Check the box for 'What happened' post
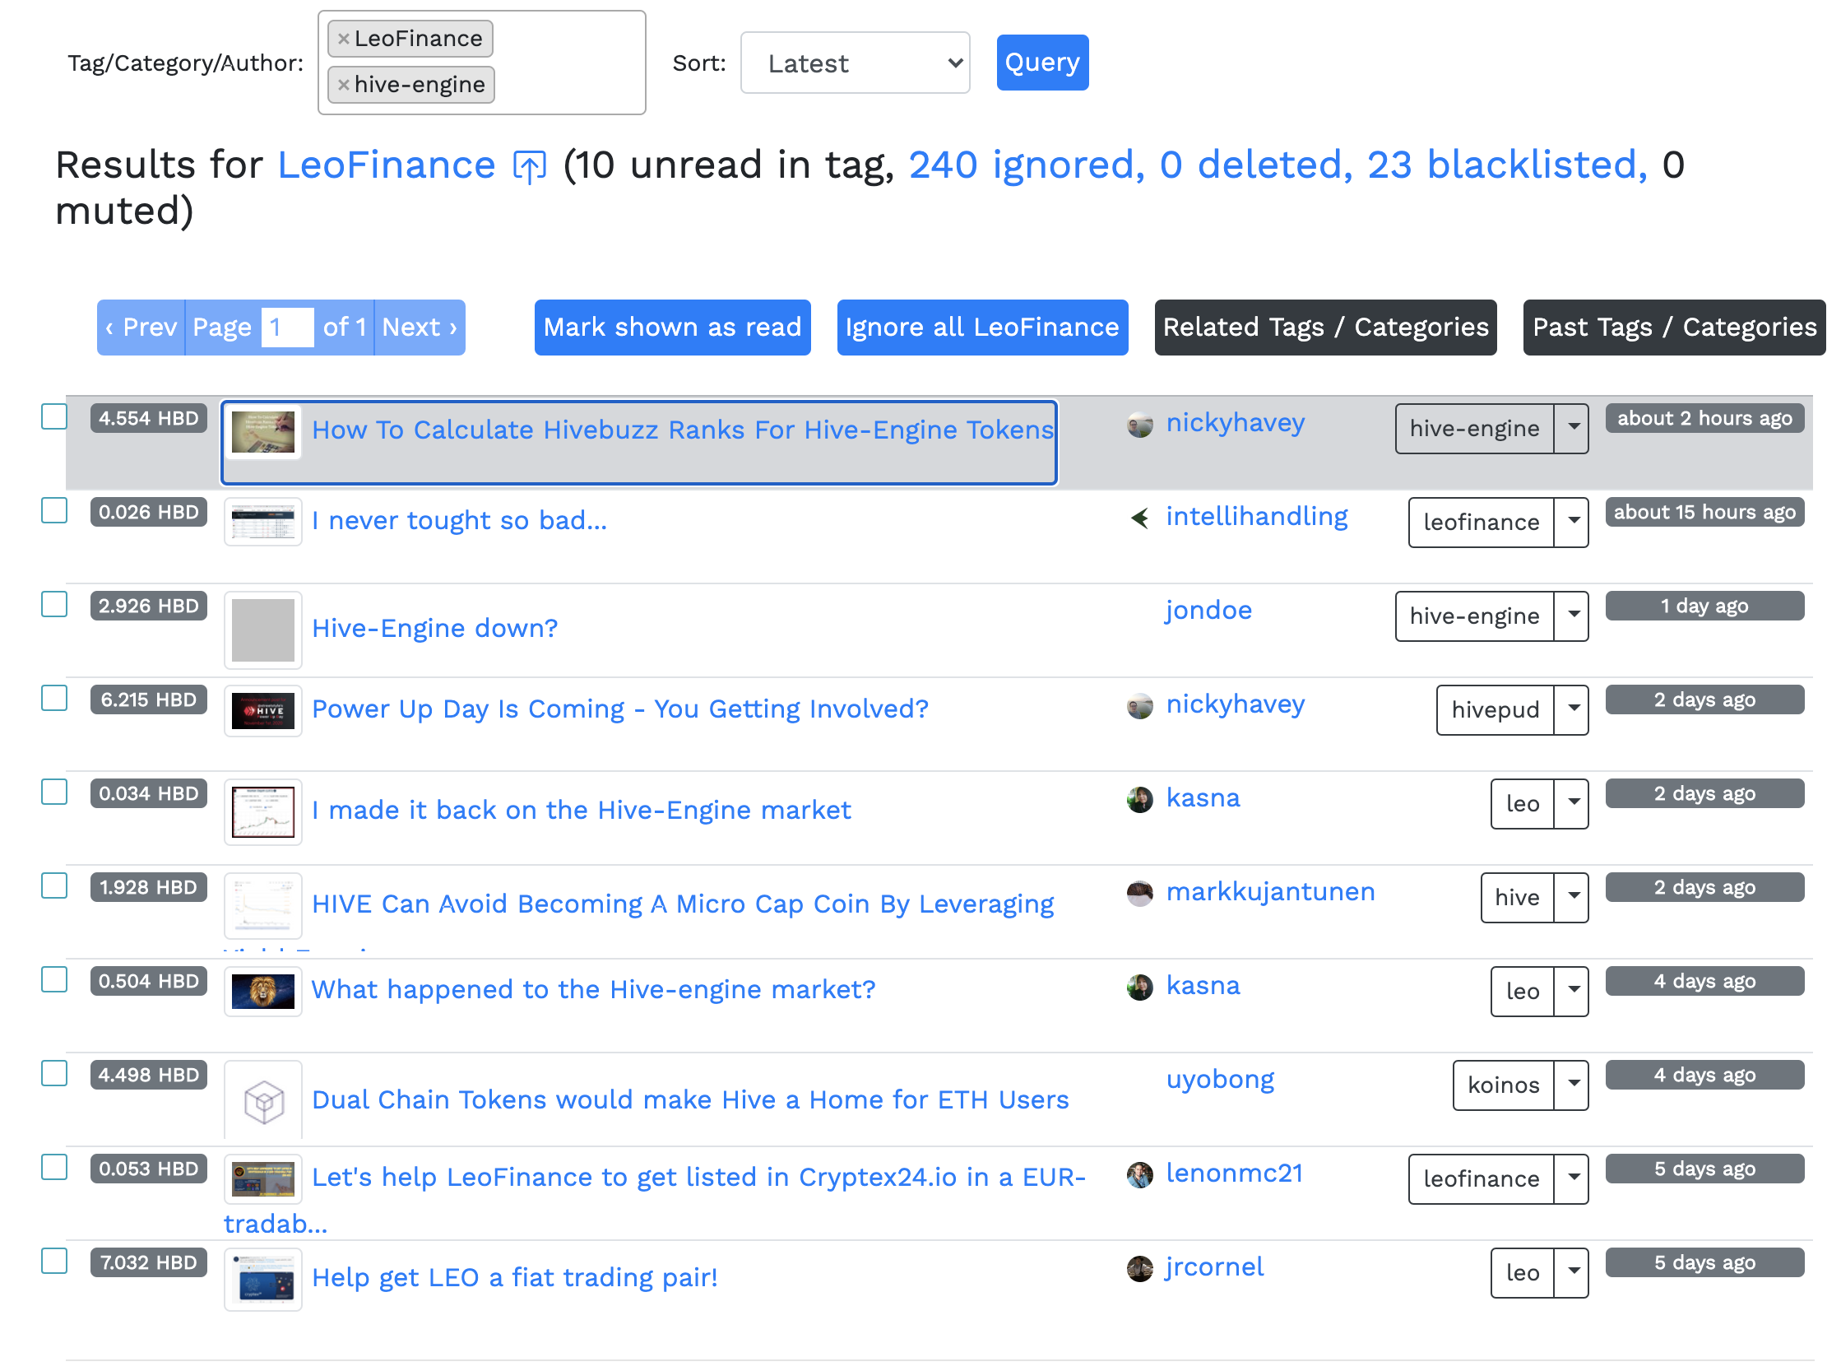Viewport: 1841px width, 1371px height. pyautogui.click(x=55, y=979)
